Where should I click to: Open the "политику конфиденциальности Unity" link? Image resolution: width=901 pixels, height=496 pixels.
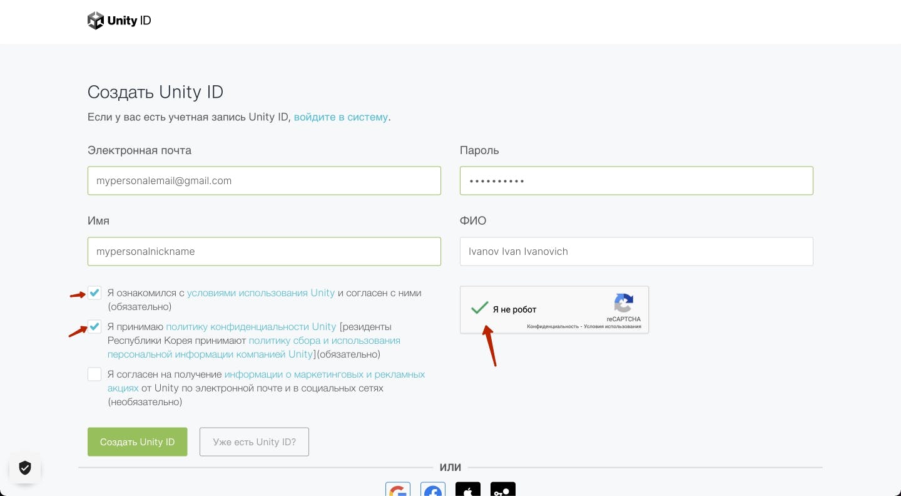(x=252, y=326)
